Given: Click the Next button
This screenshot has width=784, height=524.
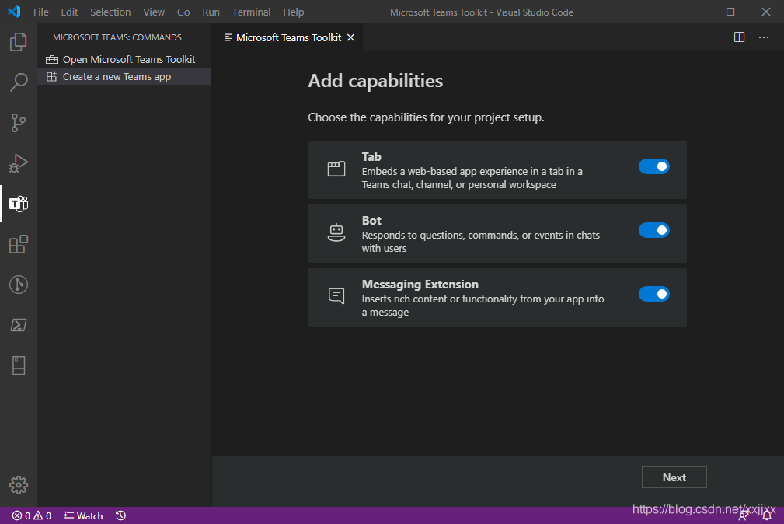Looking at the screenshot, I should click(x=674, y=477).
